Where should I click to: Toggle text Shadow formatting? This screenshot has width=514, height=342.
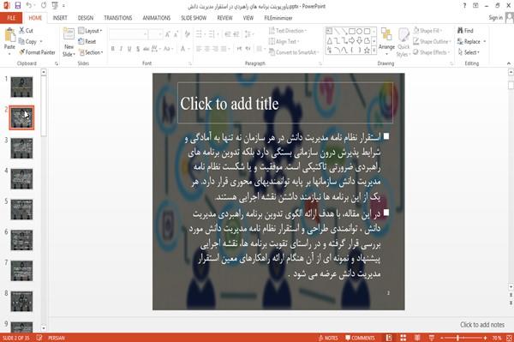pos(138,49)
